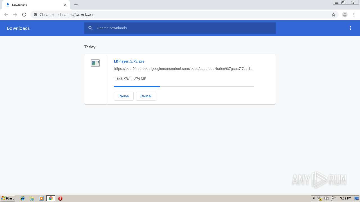360x202 pixels.
Task: Reload the downloads page
Action: pos(24,15)
